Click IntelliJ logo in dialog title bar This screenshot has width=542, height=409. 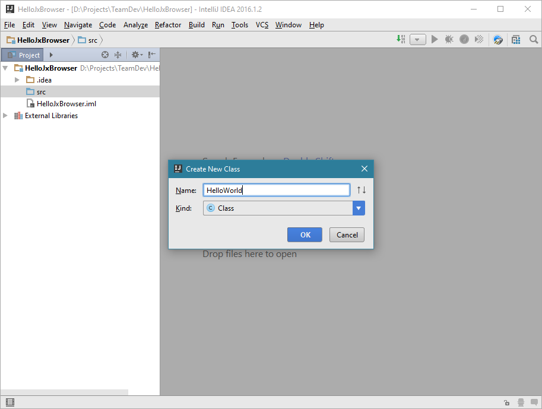click(x=178, y=169)
